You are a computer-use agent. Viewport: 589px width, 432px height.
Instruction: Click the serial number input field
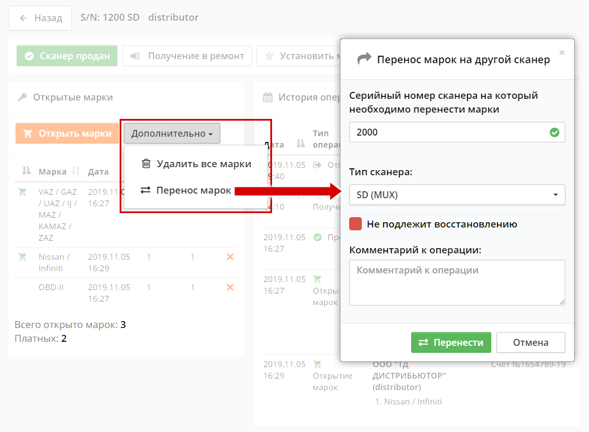(x=449, y=132)
